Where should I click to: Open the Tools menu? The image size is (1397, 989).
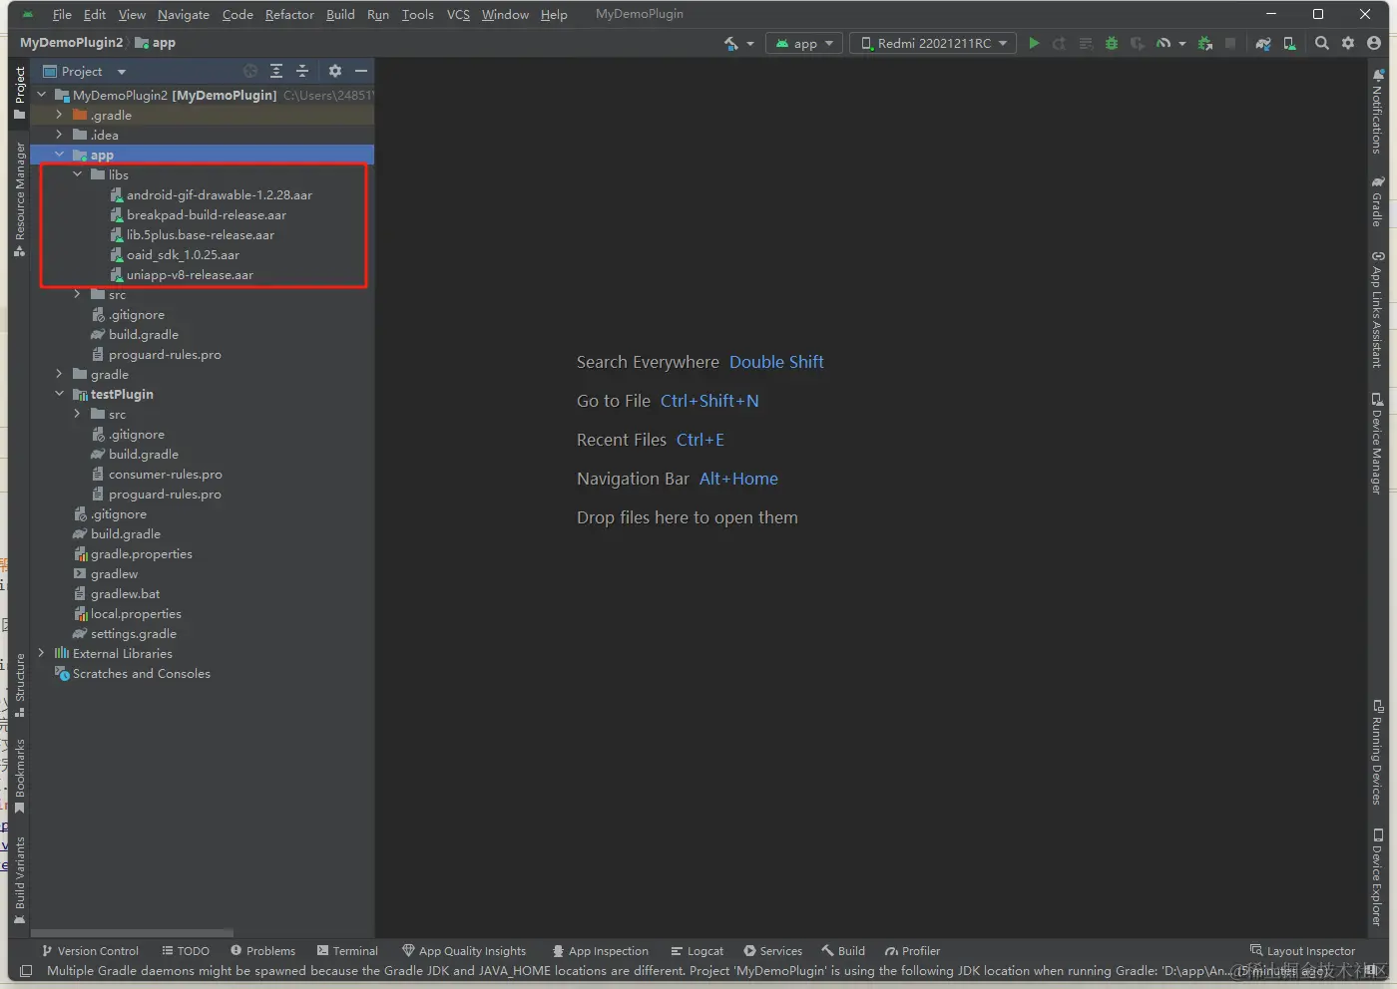coord(417,14)
